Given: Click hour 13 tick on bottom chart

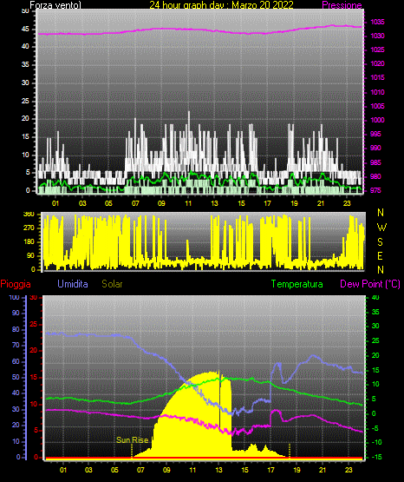Looking at the screenshot, I should click(218, 470).
